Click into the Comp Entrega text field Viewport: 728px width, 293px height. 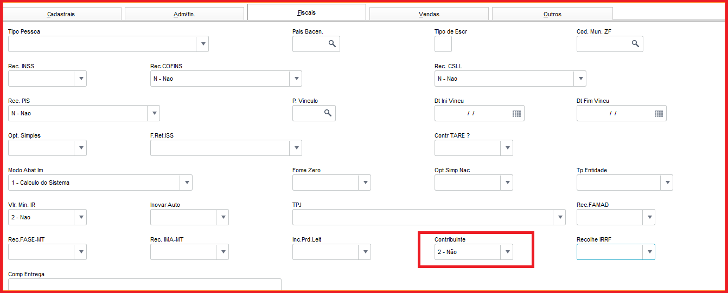(x=144, y=285)
